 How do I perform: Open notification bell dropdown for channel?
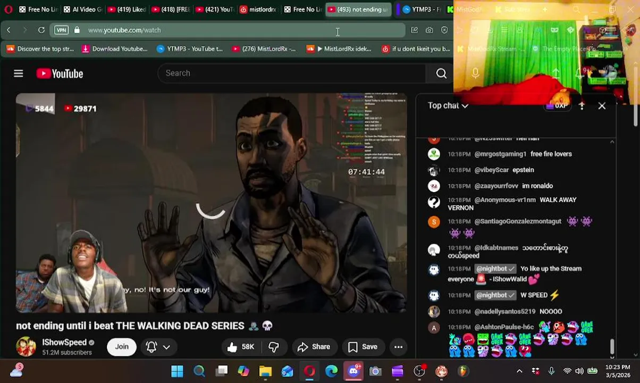[158, 347]
